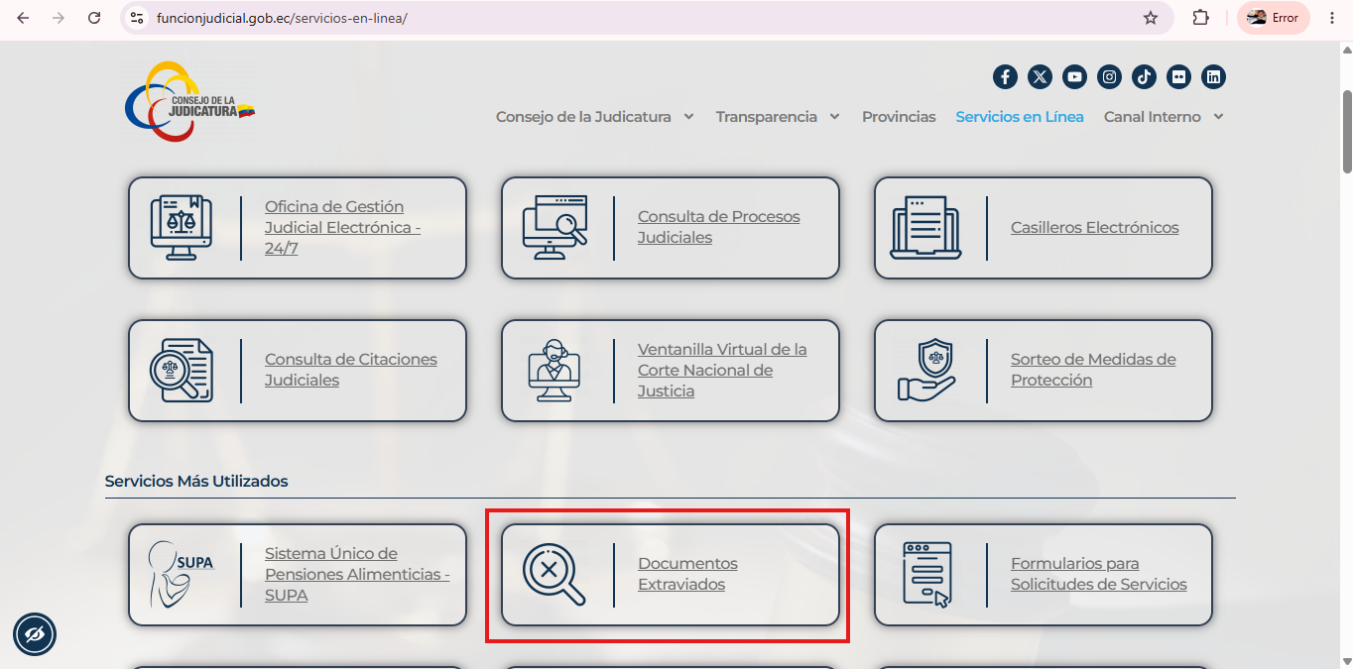Click the Ventanilla Virtual headset agent icon
Image resolution: width=1353 pixels, height=669 pixels.
pyautogui.click(x=554, y=371)
